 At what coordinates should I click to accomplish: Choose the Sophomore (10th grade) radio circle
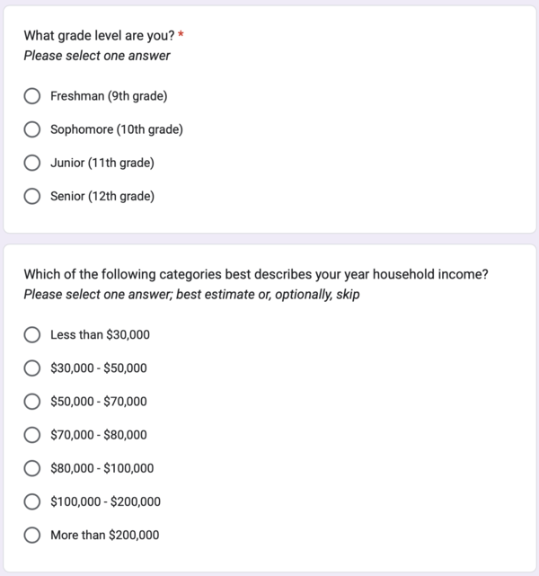pyautogui.click(x=32, y=129)
